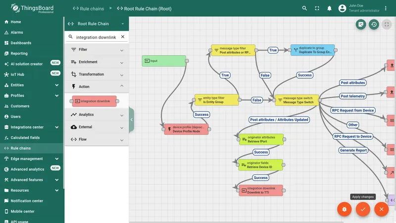Open Notification center
The width and height of the screenshot is (396, 223).
pyautogui.click(x=32, y=201)
